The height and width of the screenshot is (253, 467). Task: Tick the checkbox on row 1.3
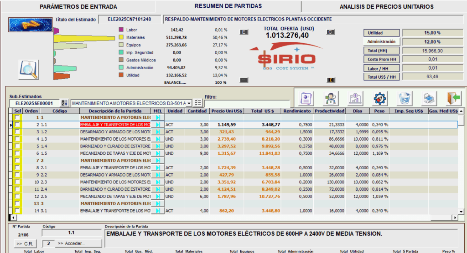[x=17, y=139]
